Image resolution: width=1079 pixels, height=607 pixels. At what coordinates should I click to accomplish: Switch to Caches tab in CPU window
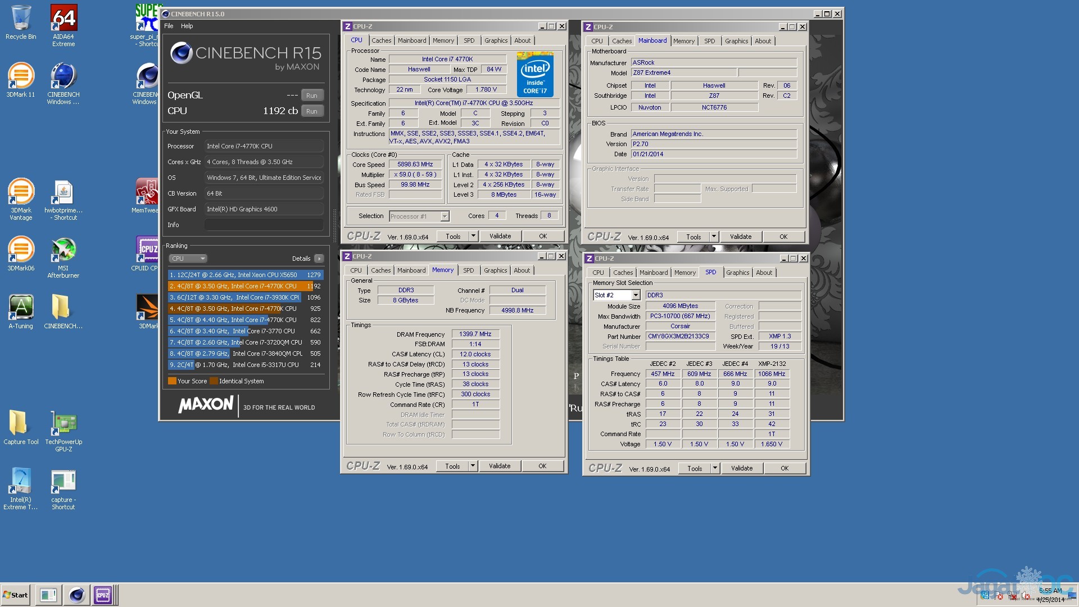pos(381,40)
